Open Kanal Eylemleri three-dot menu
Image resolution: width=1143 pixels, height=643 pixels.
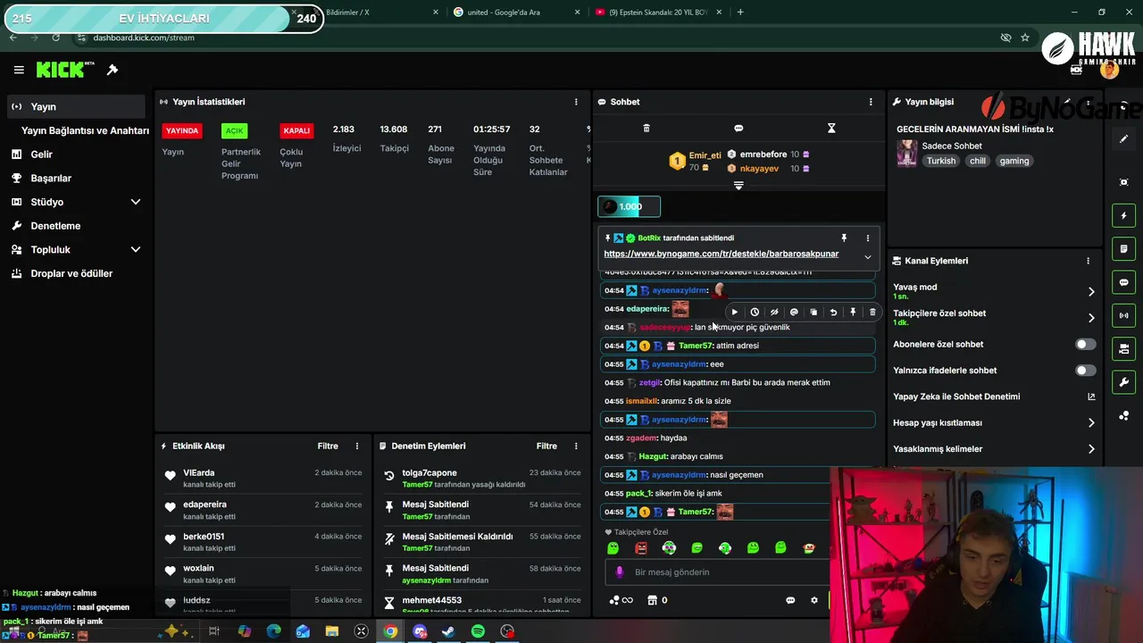(x=1088, y=261)
